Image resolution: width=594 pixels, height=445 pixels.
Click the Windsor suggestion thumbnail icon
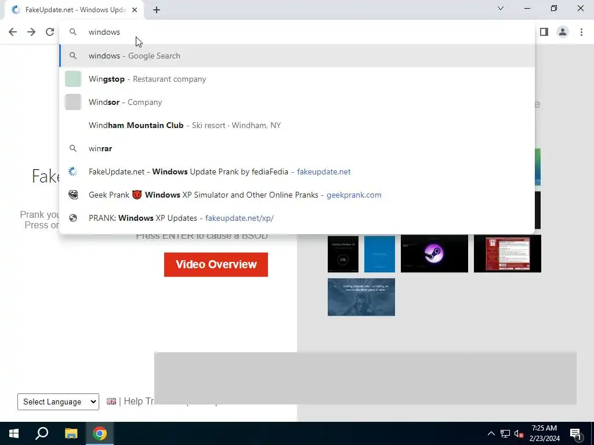(x=73, y=102)
